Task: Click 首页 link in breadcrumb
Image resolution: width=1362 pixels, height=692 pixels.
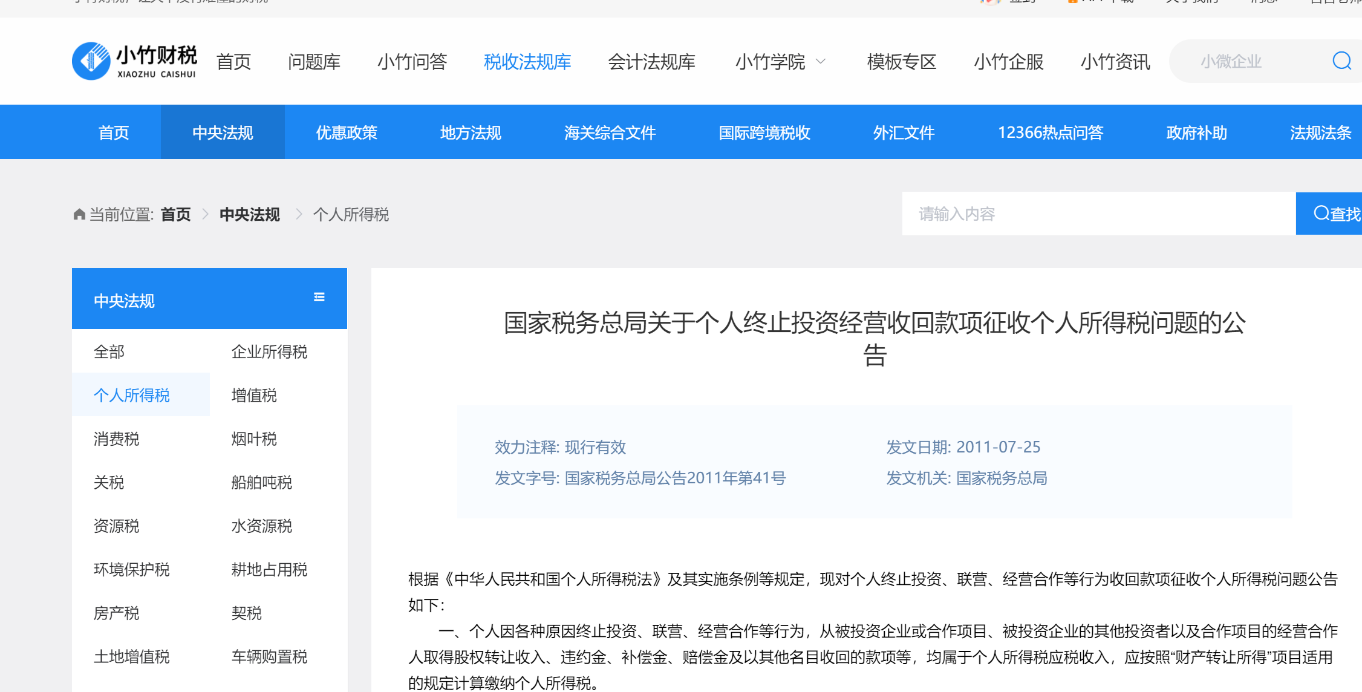Action: tap(175, 214)
